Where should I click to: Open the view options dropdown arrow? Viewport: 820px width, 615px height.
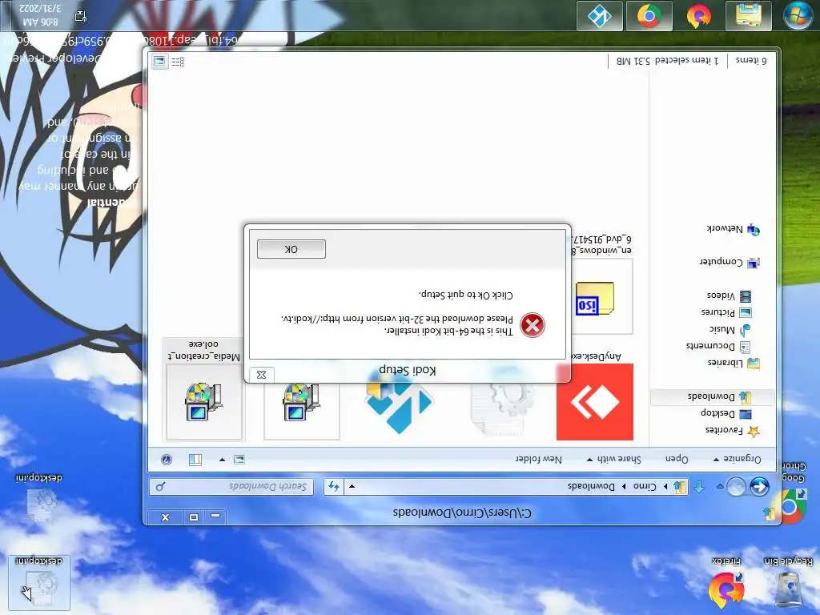click(x=223, y=460)
